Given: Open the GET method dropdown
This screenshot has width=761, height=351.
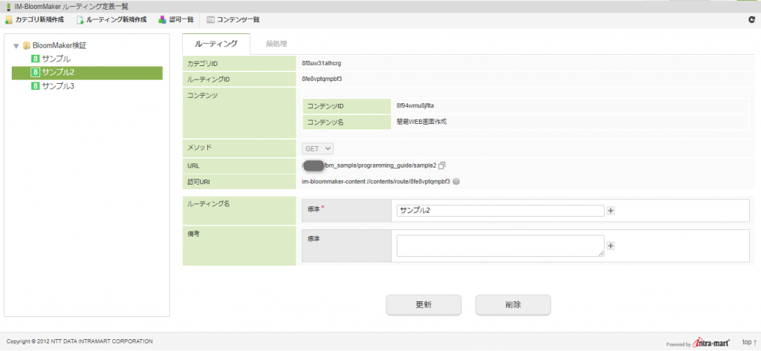Looking at the screenshot, I should tap(318, 149).
